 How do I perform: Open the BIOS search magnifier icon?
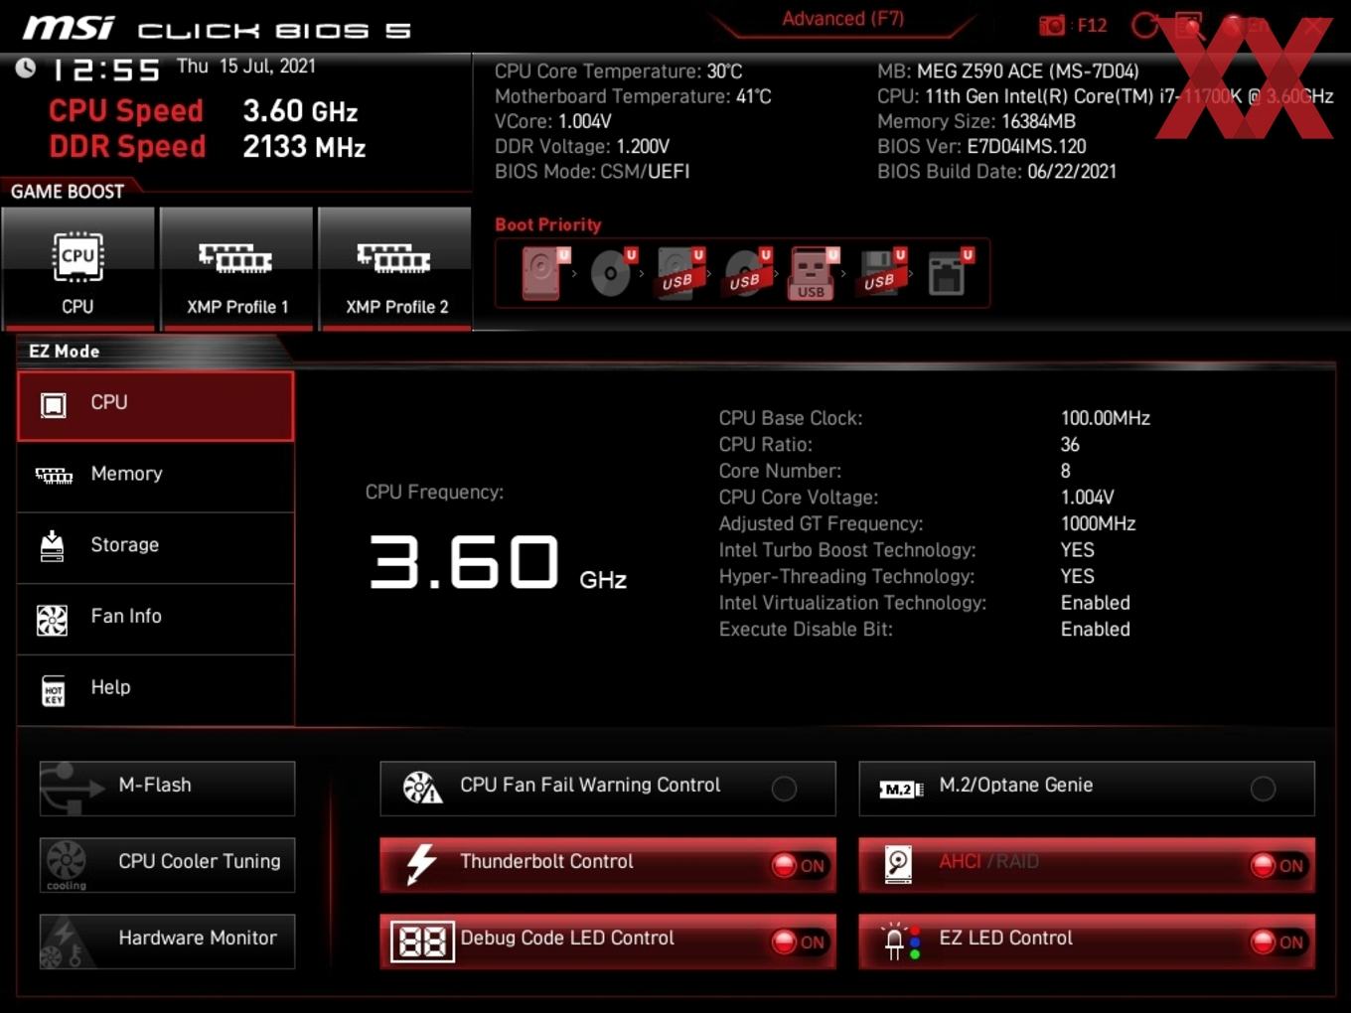[1189, 26]
